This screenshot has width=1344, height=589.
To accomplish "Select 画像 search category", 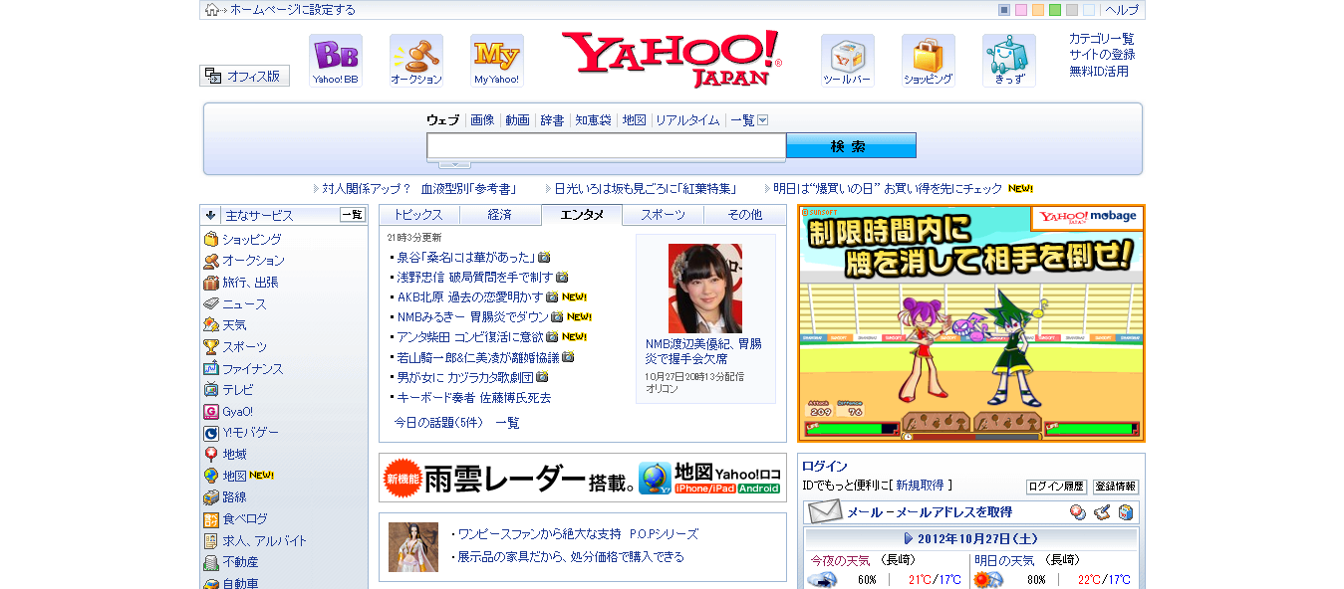I will click(x=482, y=120).
